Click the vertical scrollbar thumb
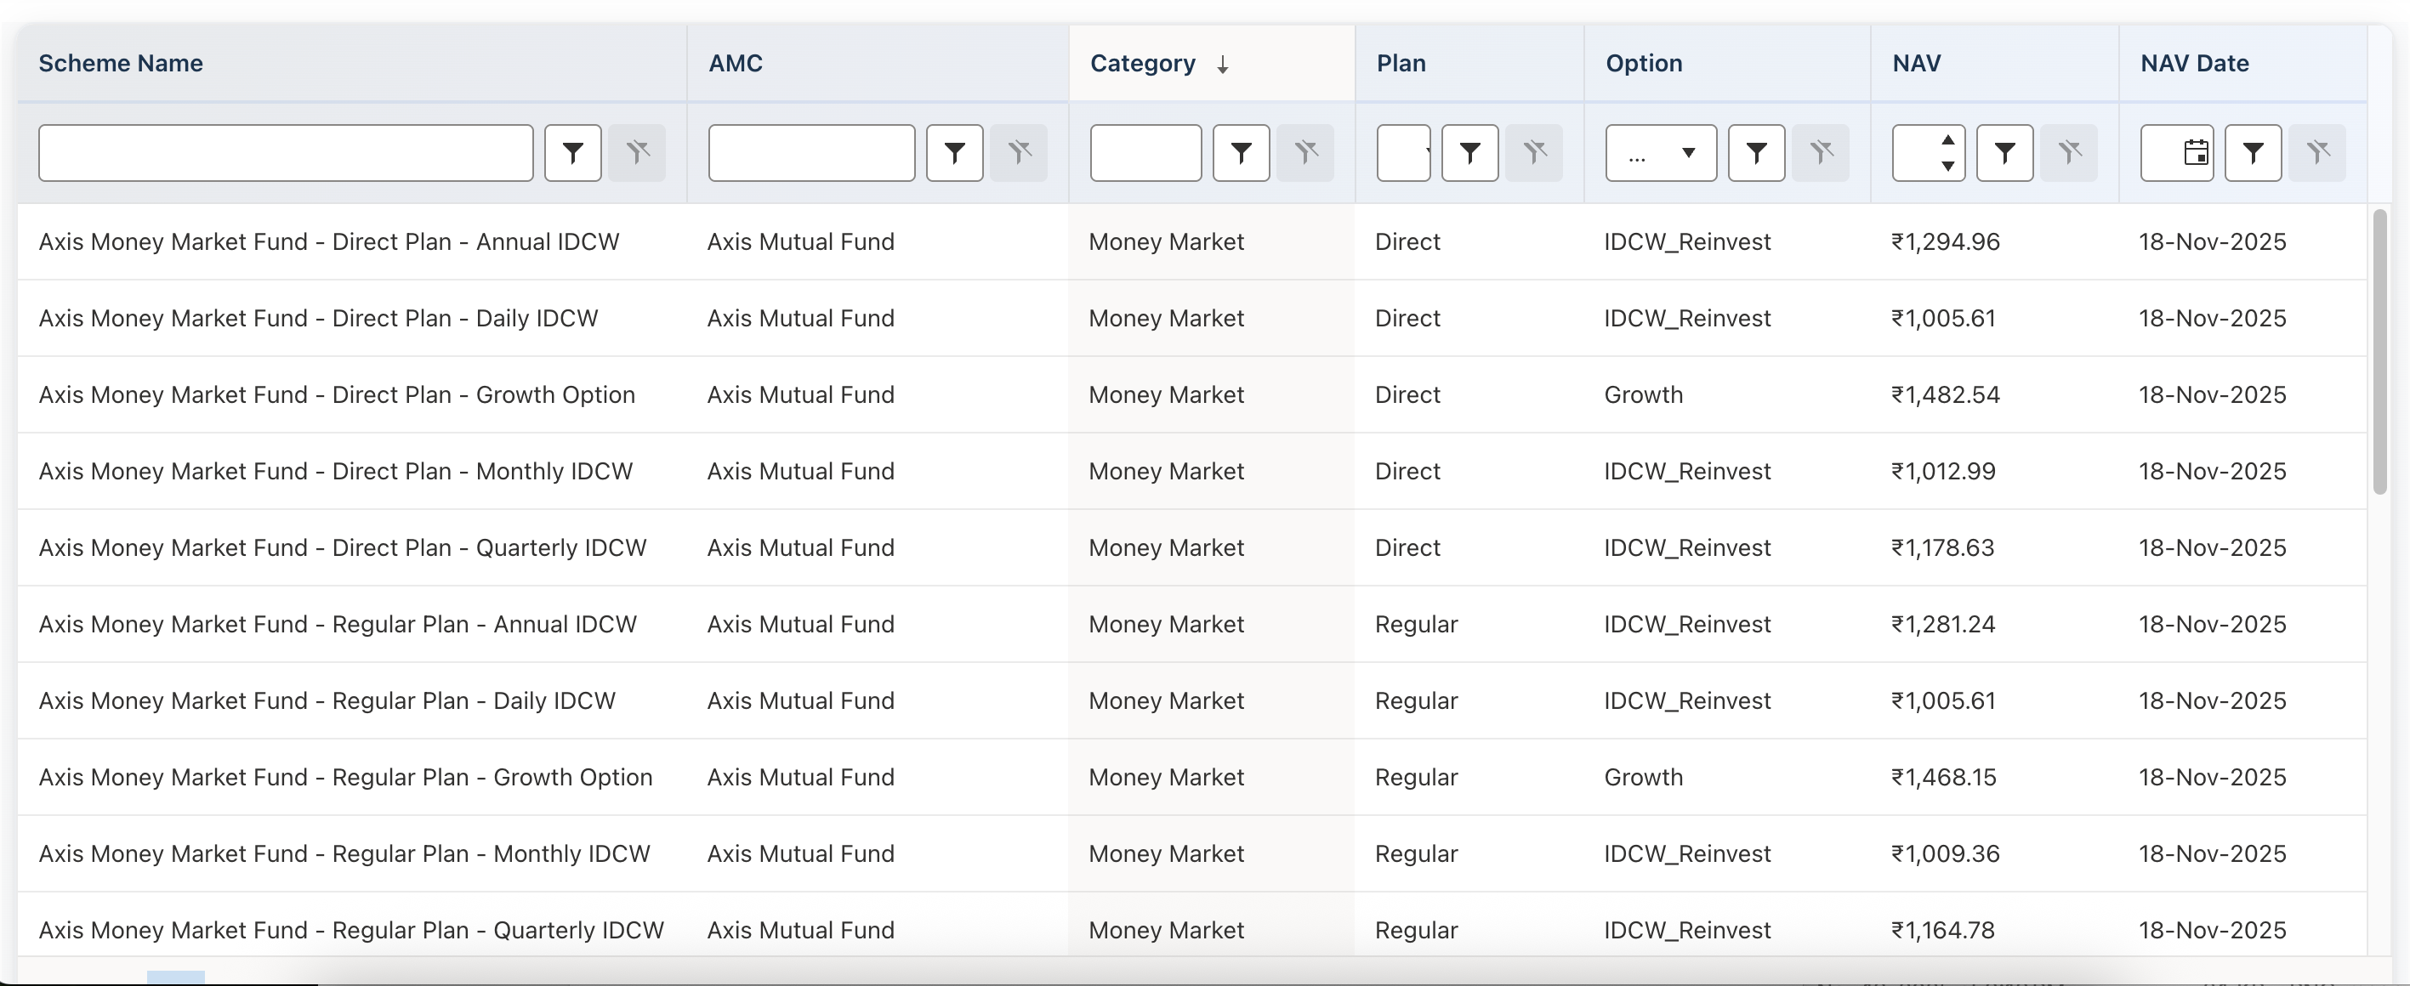The image size is (2410, 986). point(2380,352)
